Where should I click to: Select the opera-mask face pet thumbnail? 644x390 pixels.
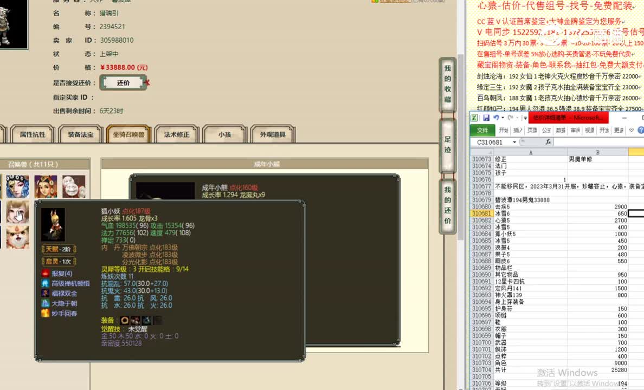pos(18,186)
